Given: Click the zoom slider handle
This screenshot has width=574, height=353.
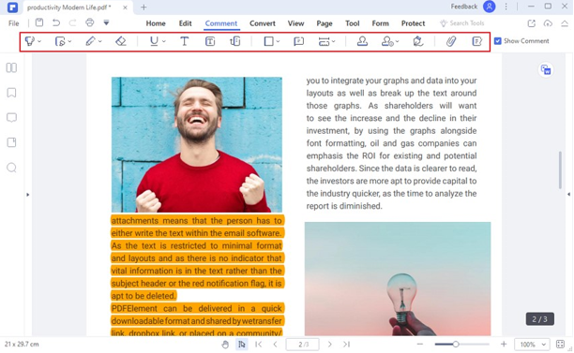Looking at the screenshot, I should [x=456, y=345].
